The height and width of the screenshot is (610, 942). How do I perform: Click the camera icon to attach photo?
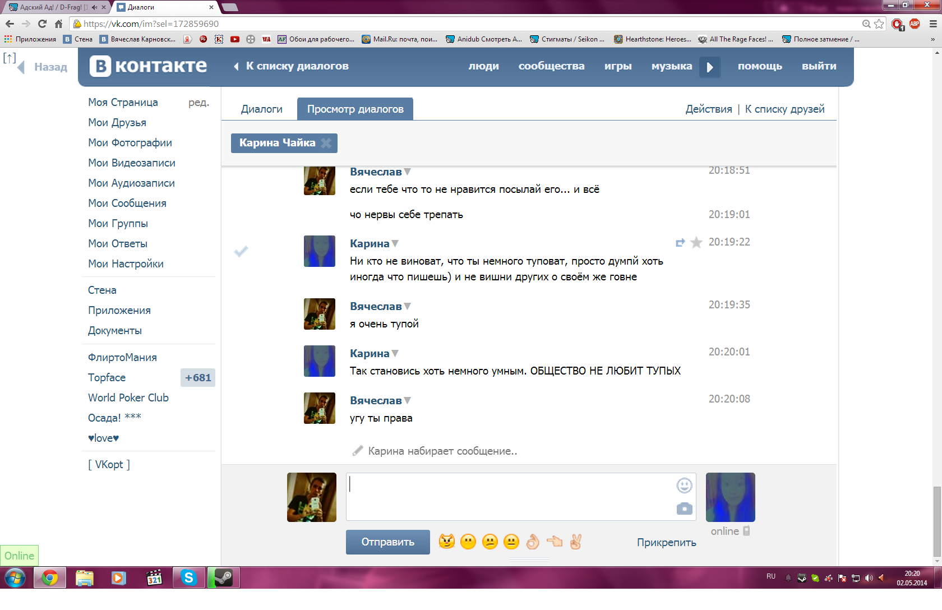point(684,509)
